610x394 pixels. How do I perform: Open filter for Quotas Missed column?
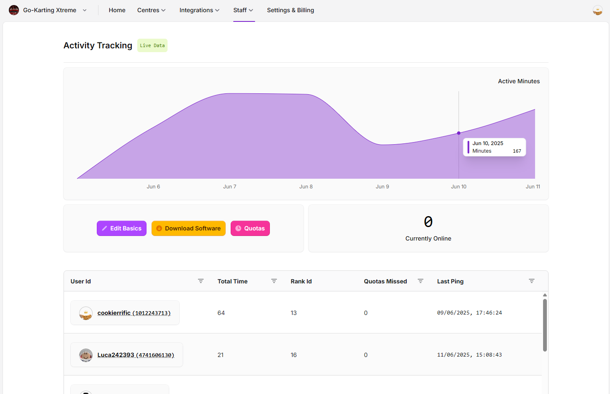pyautogui.click(x=421, y=281)
